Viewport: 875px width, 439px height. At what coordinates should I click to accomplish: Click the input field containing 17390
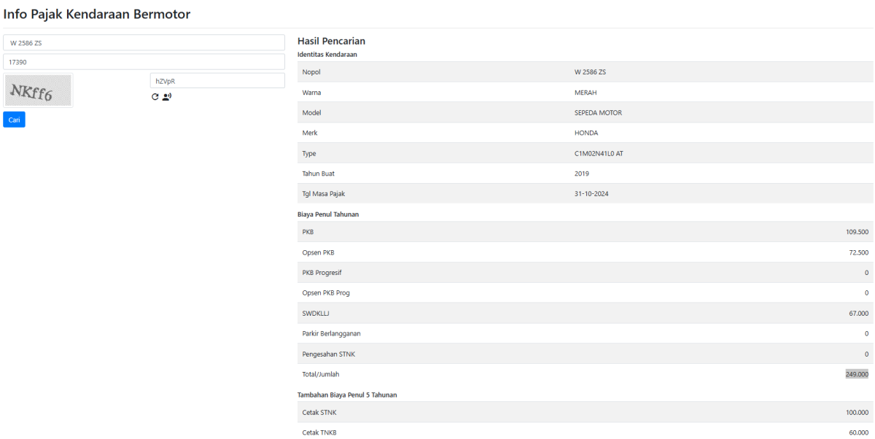pyautogui.click(x=144, y=62)
